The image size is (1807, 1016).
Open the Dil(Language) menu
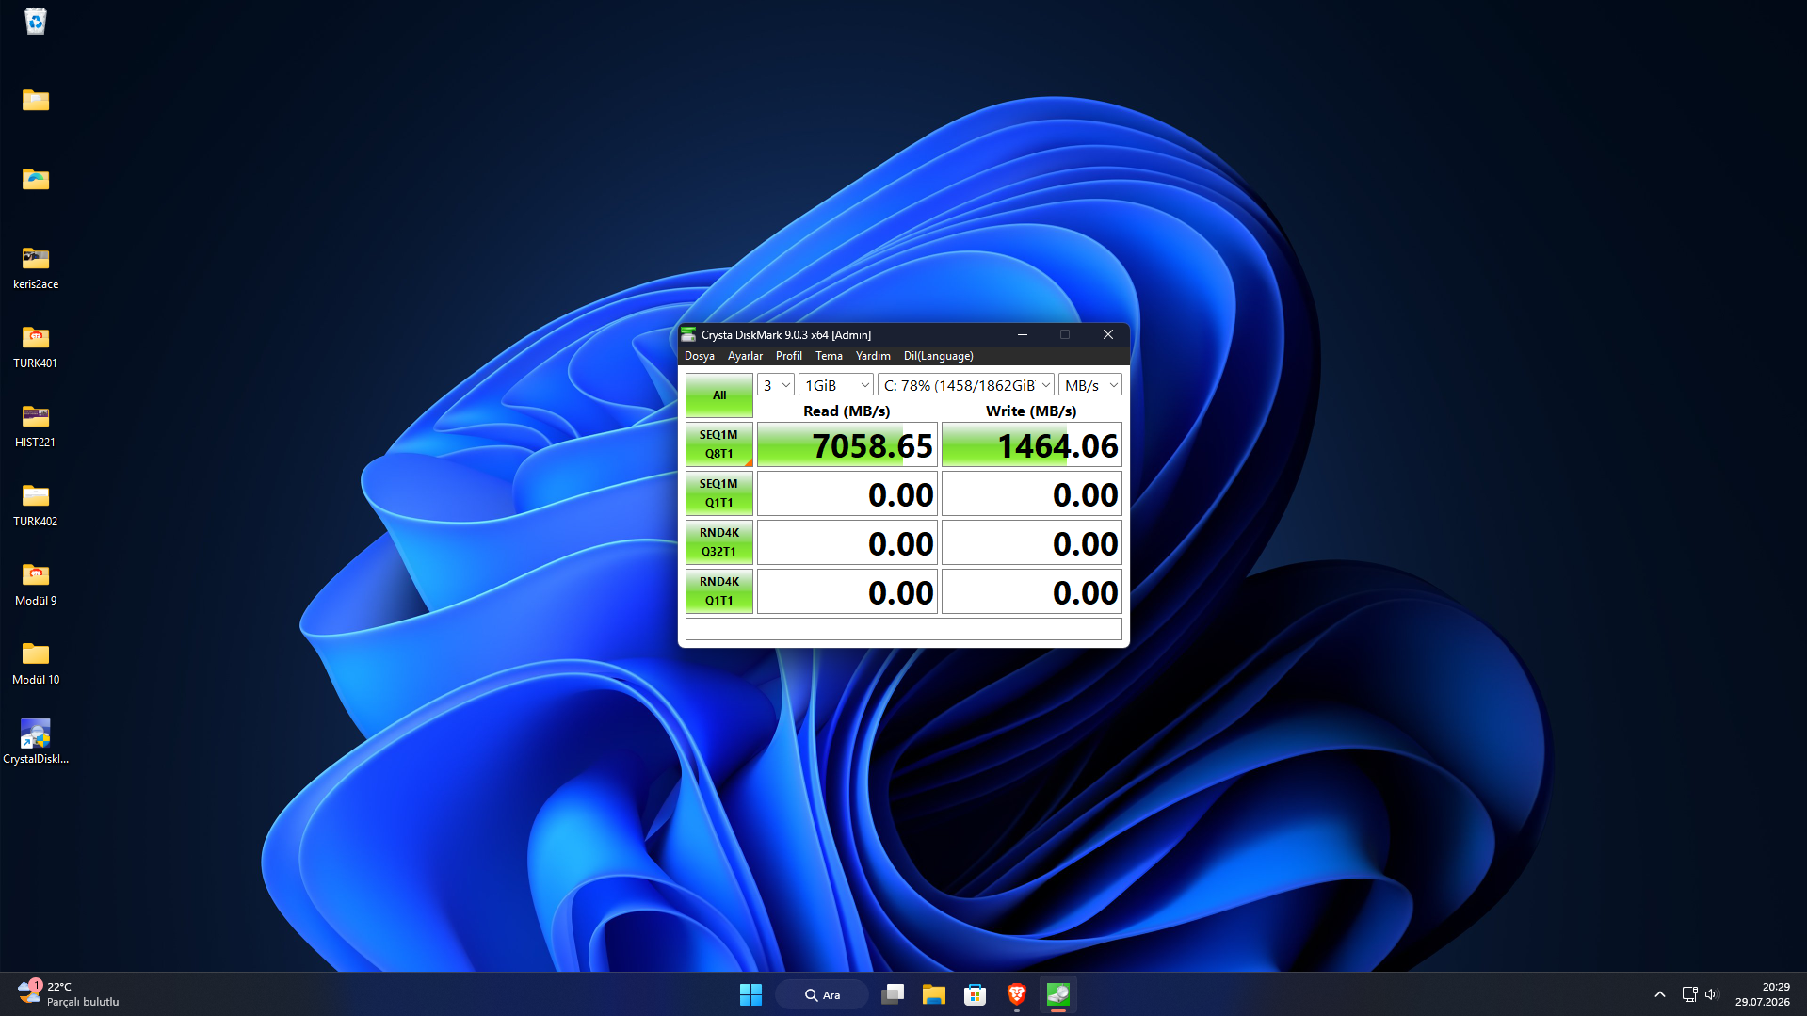(x=938, y=356)
